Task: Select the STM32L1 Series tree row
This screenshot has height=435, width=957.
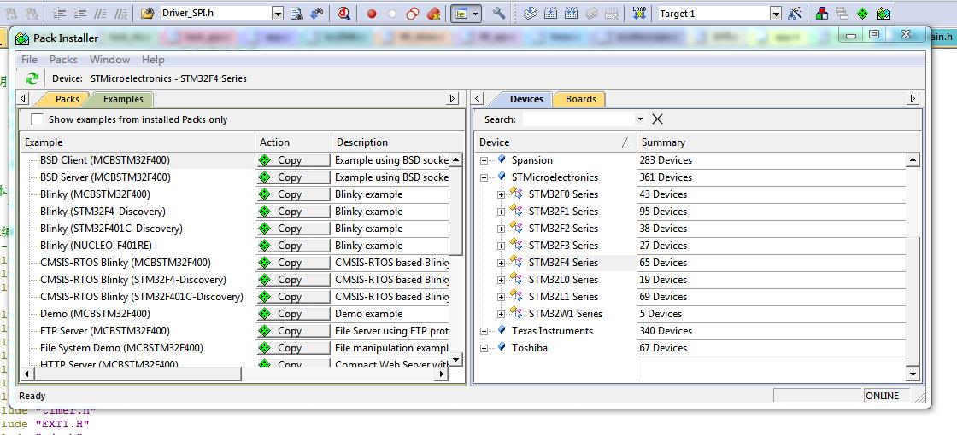Action: point(563,297)
